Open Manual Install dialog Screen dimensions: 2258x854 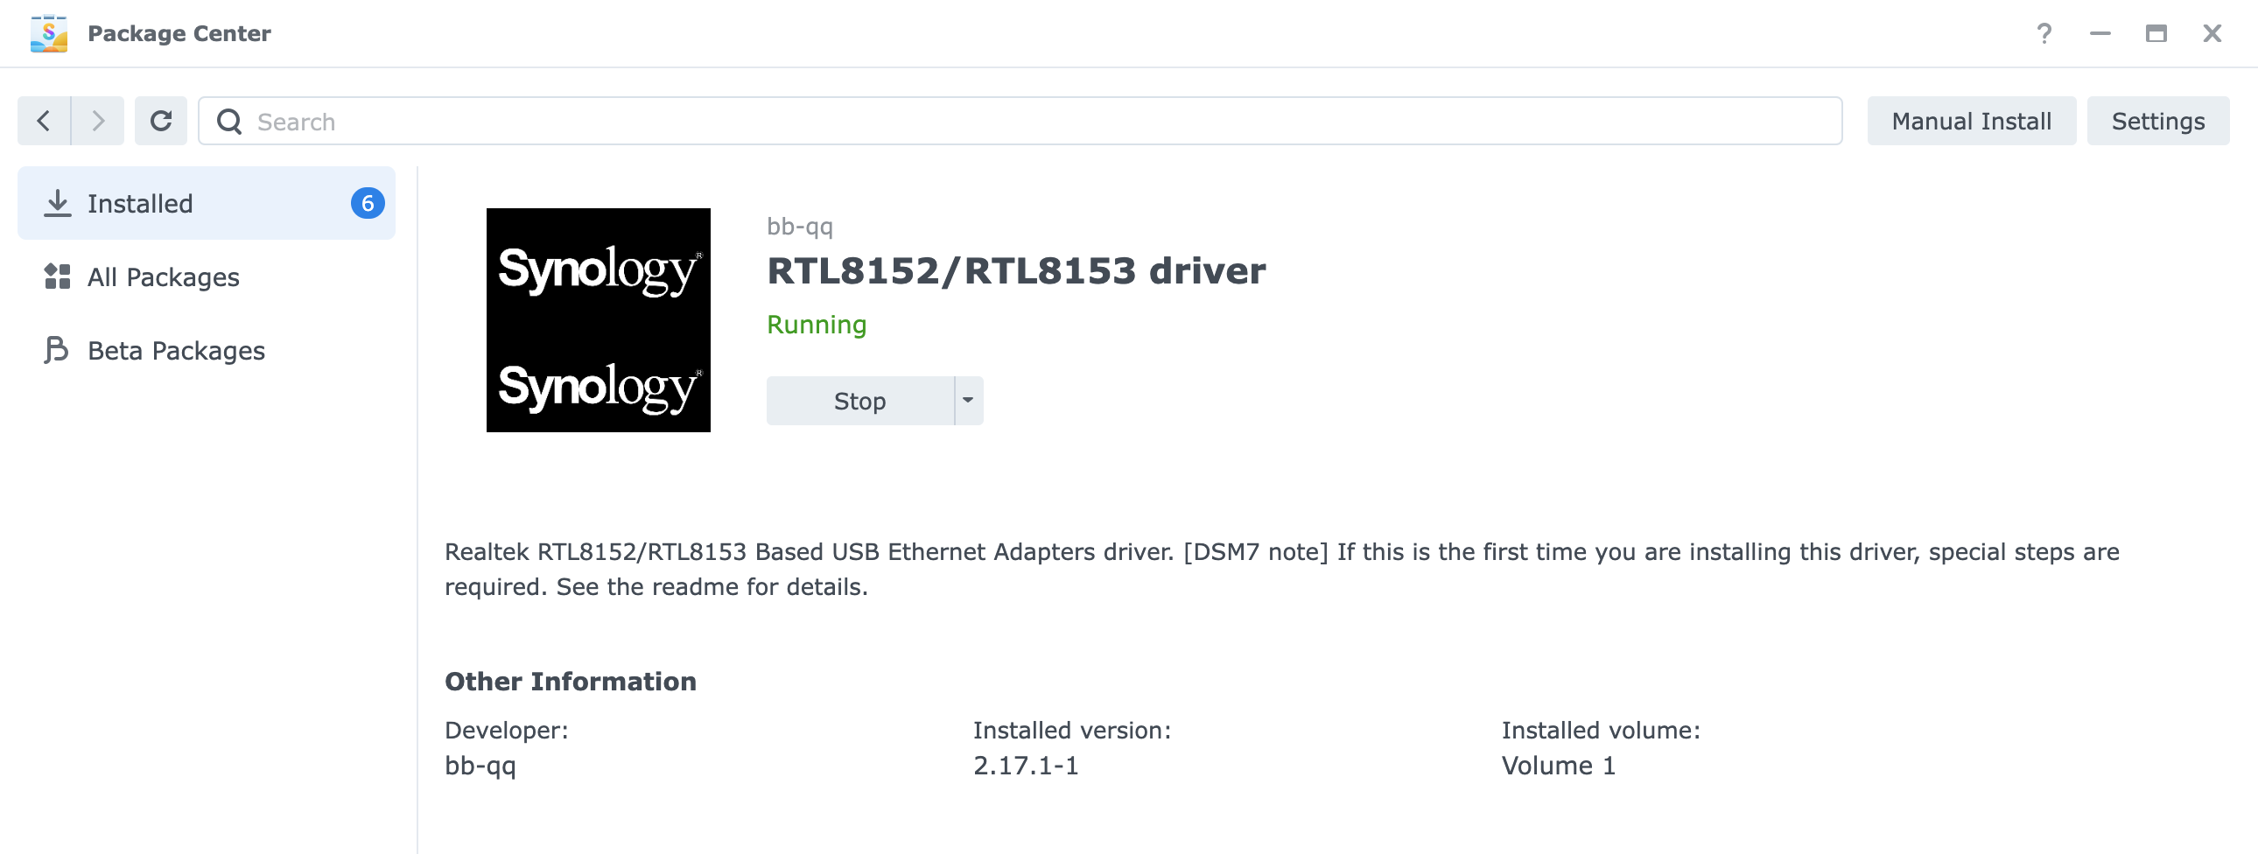coord(1971,121)
